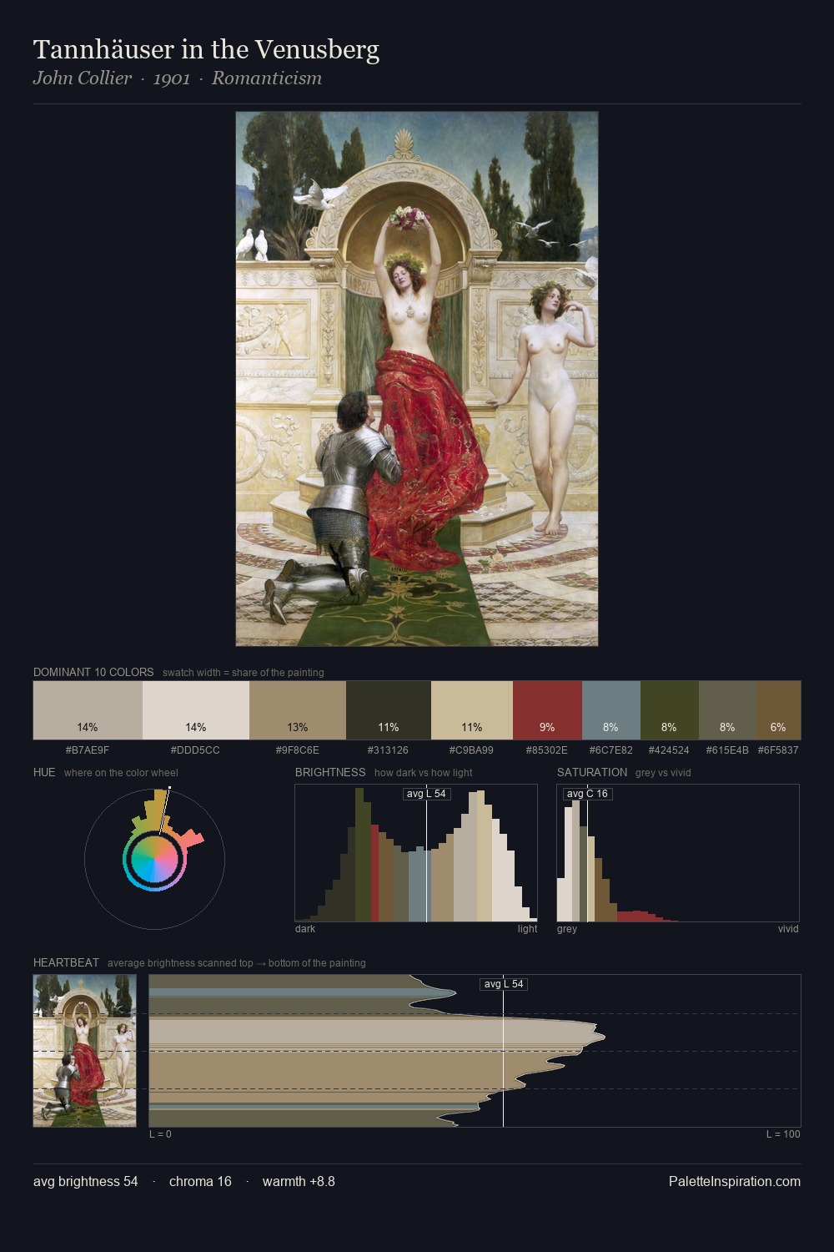Click the #C9BA99 beige swatch

coord(472,710)
